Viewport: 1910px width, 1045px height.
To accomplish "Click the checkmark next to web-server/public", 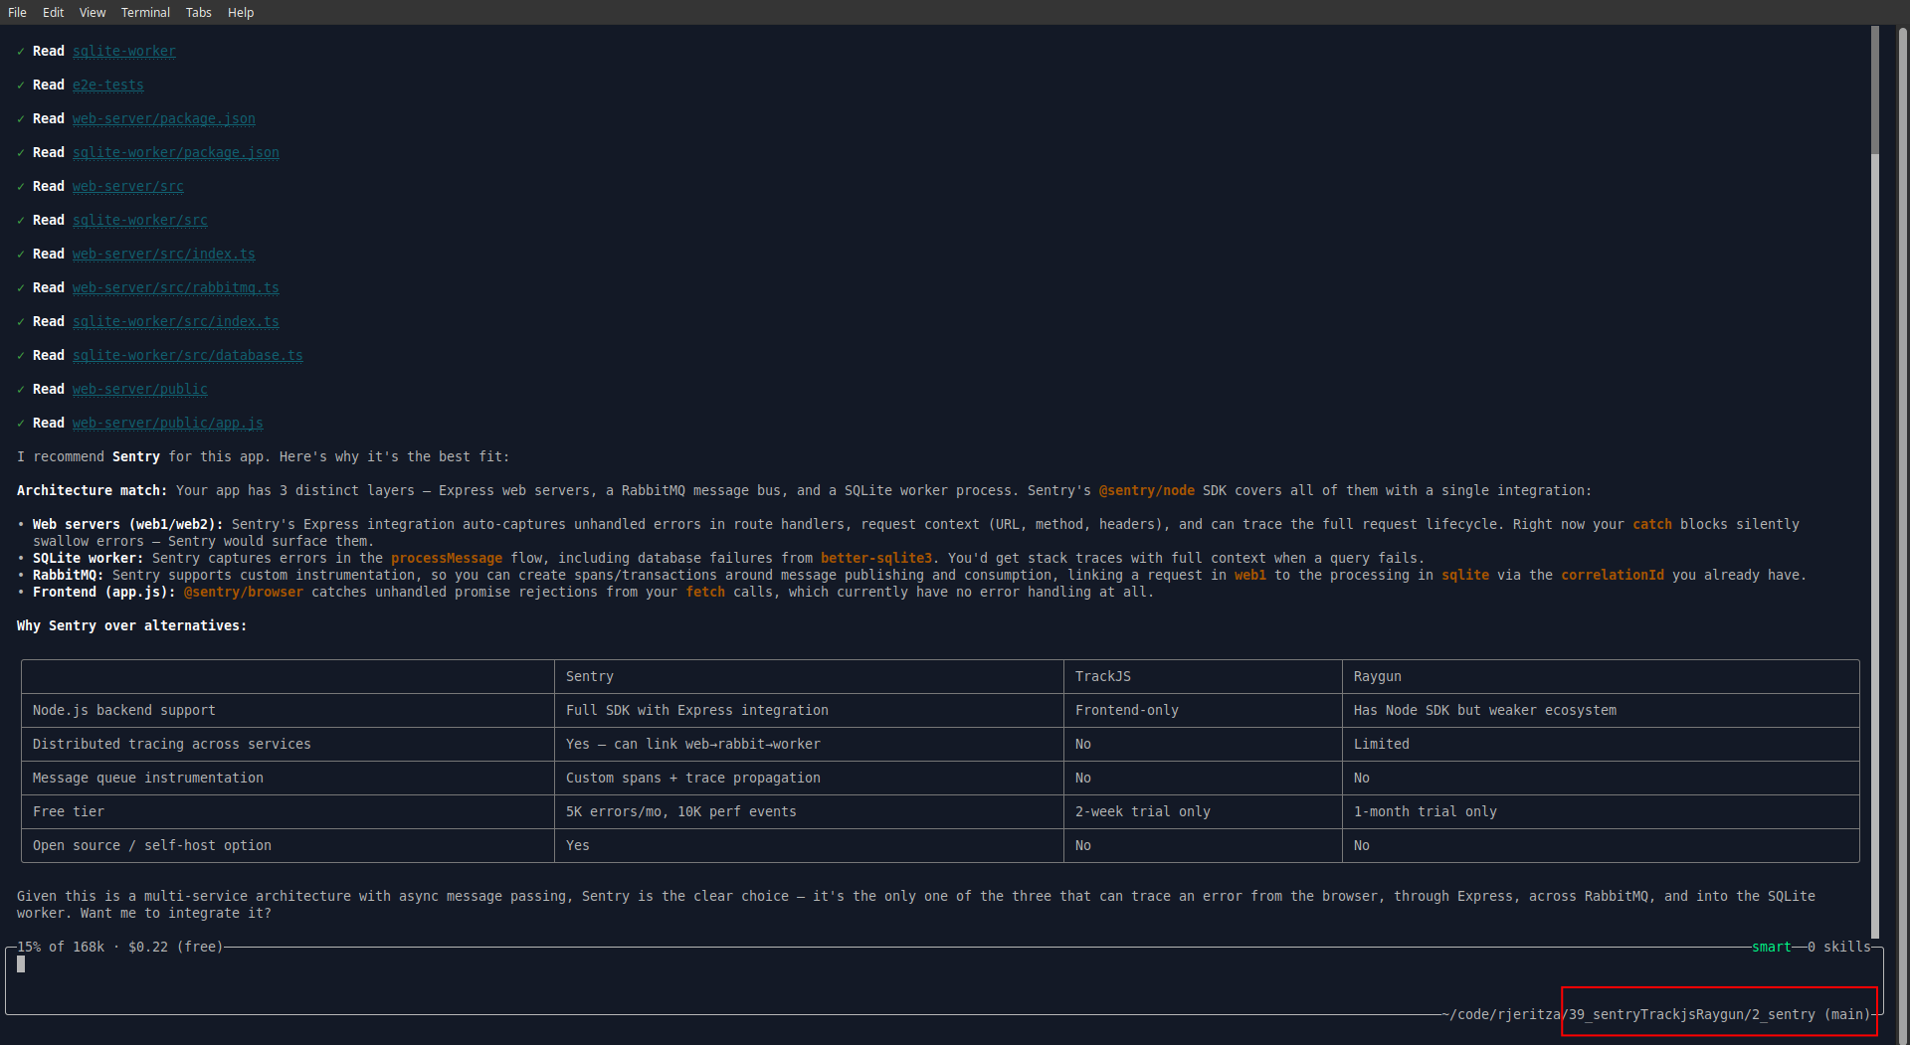I will (x=21, y=390).
